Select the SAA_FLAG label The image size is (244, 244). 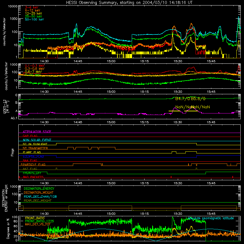click(30, 160)
